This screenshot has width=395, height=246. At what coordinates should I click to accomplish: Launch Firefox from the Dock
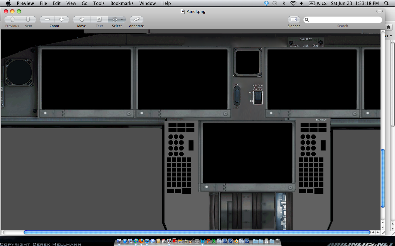141,241
